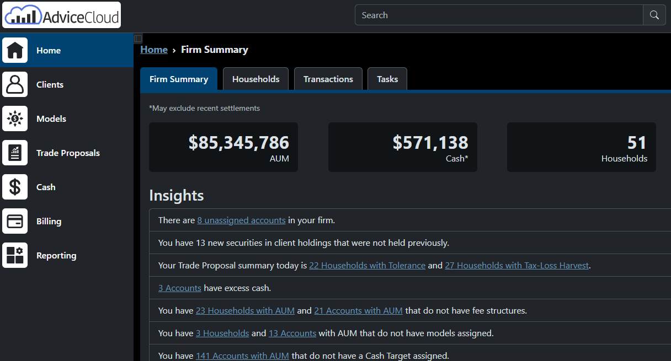This screenshot has width=671, height=361.
Task: Open Trade Proposals document icon
Action: tap(15, 153)
